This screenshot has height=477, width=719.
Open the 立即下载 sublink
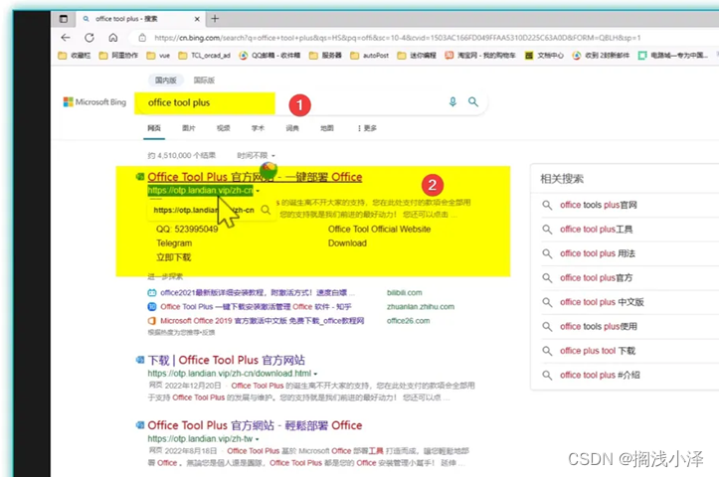(x=174, y=257)
